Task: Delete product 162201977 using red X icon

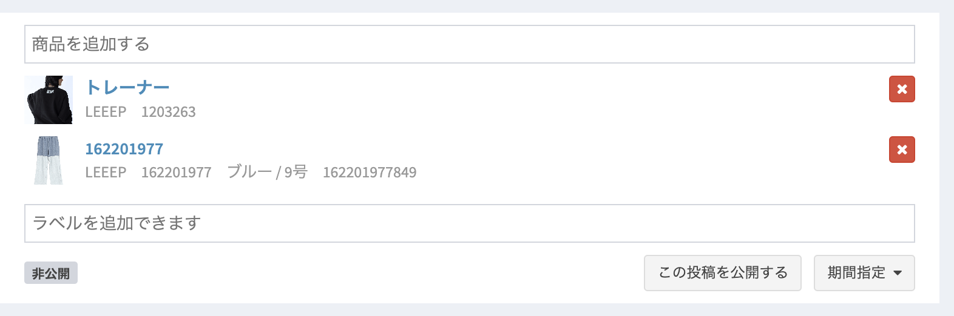Action: (x=902, y=150)
